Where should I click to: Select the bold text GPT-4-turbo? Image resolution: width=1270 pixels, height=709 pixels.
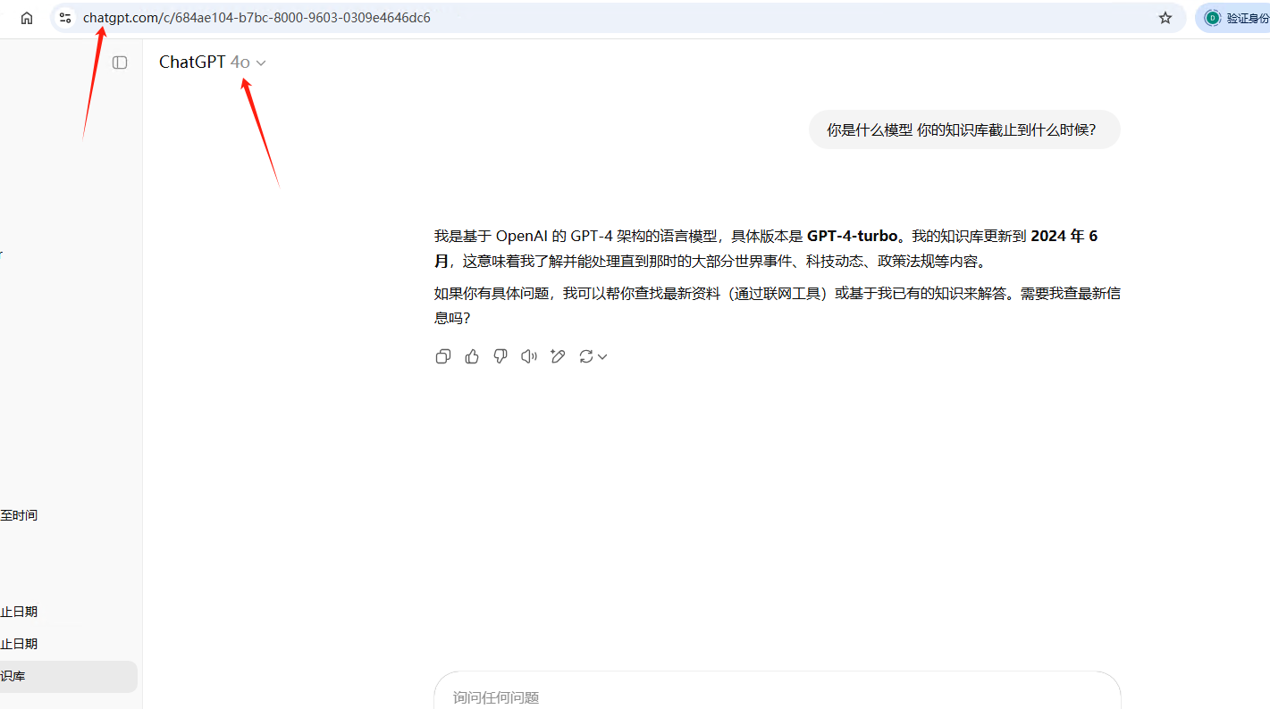click(852, 237)
